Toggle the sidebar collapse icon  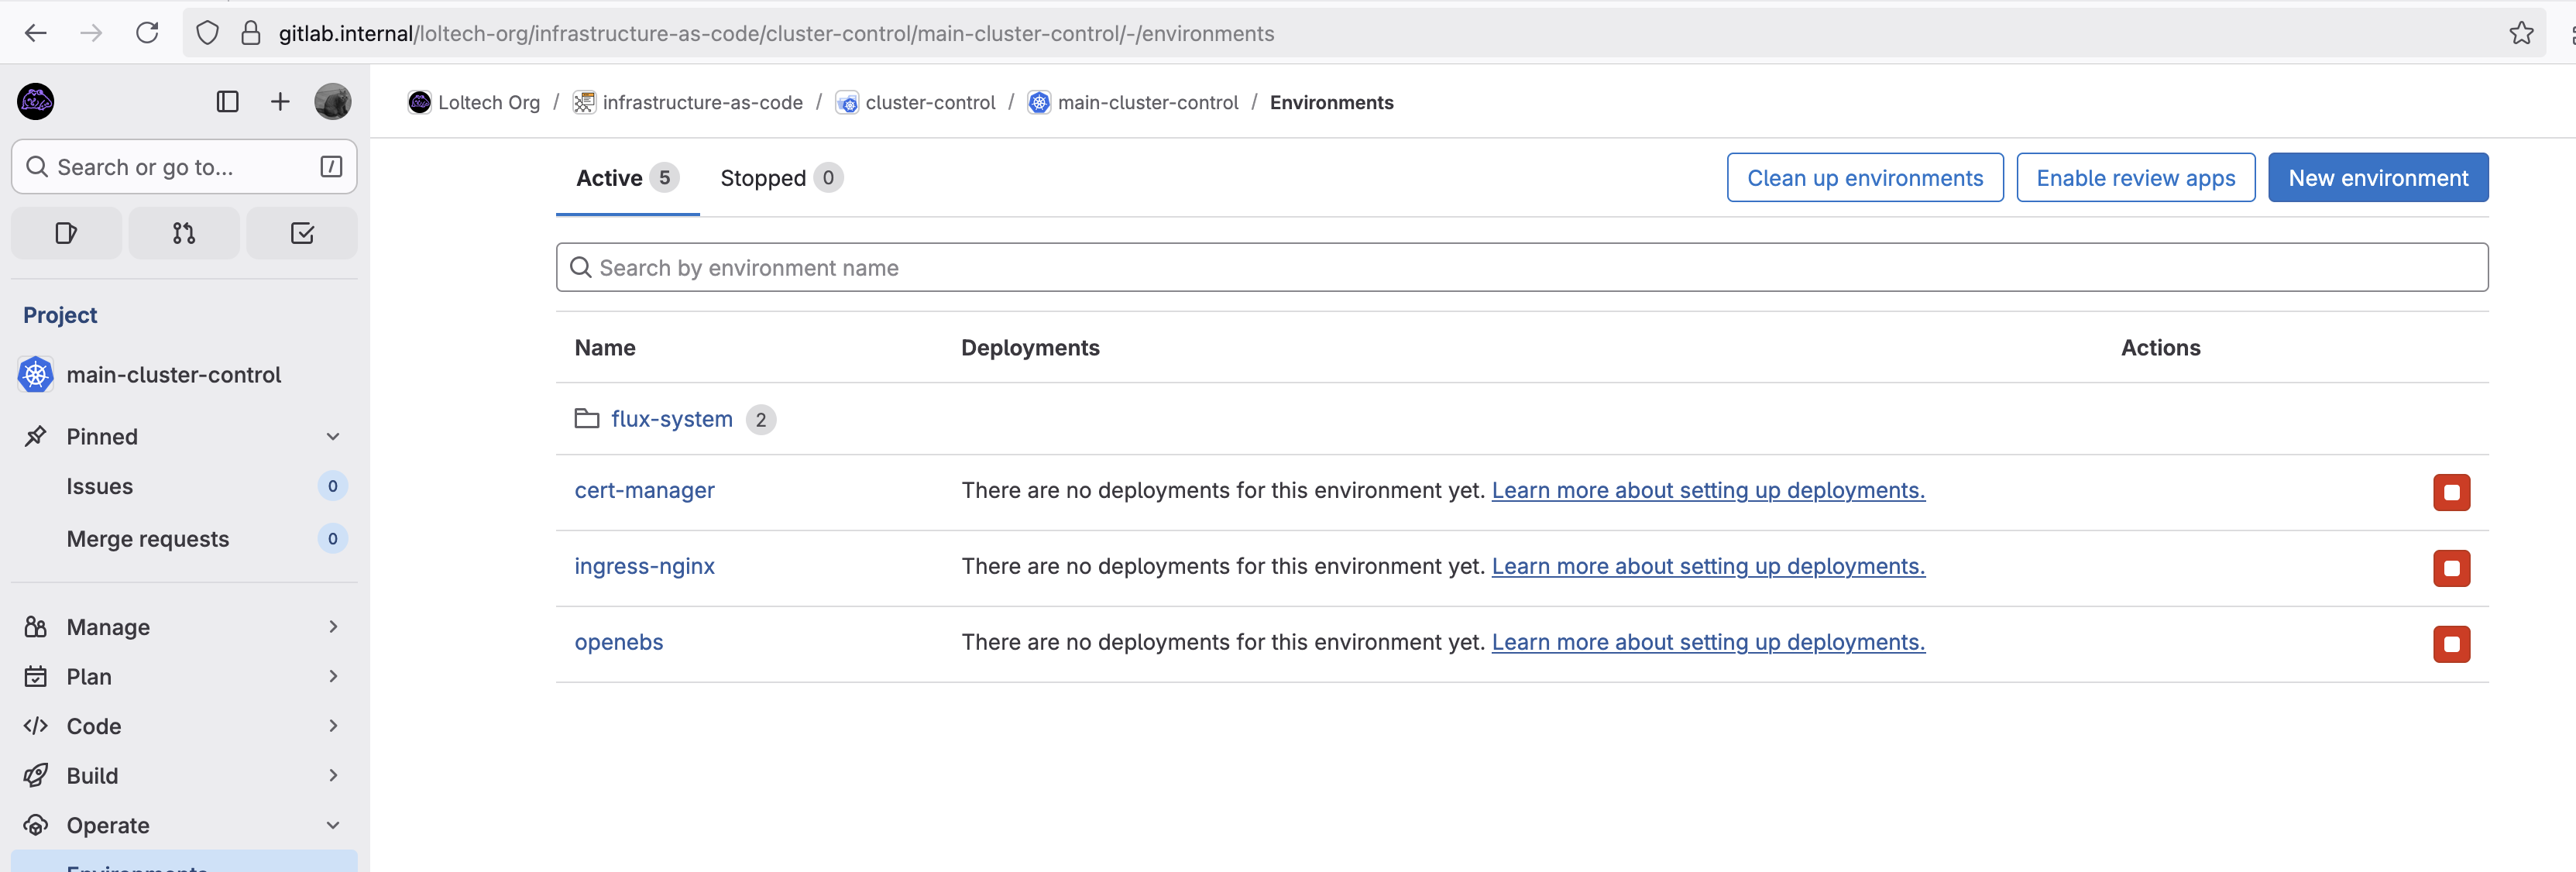227,101
